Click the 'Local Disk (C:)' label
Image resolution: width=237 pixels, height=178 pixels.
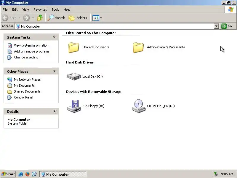coord(92,77)
